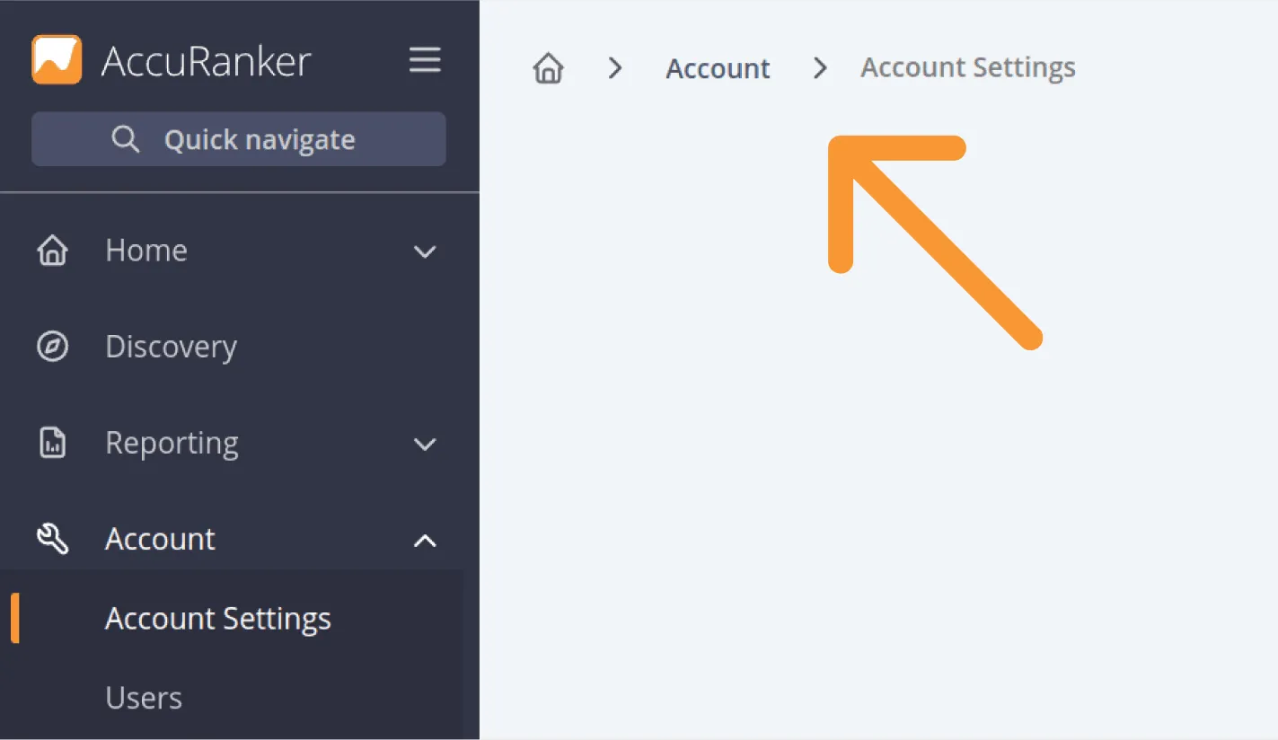1278x740 pixels.
Task: Click Account in the breadcrumb trail
Action: 718,67
